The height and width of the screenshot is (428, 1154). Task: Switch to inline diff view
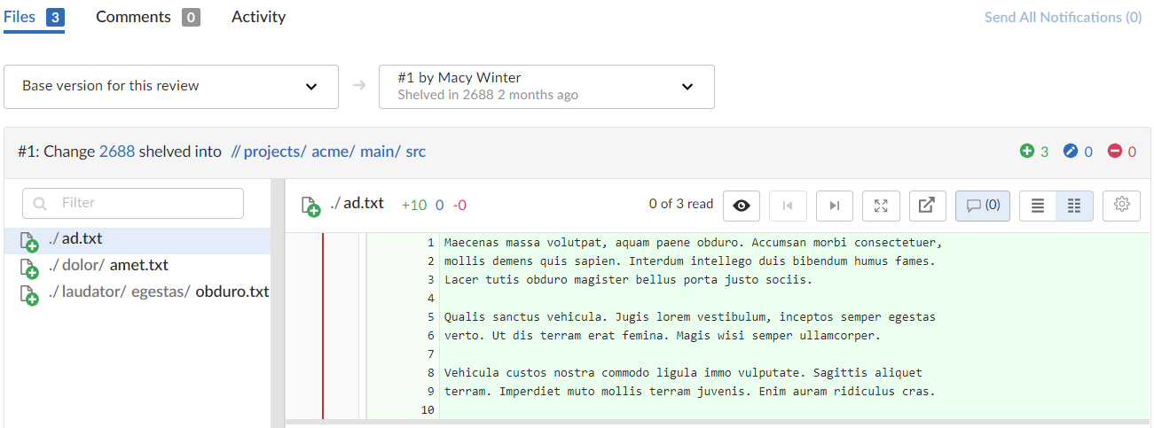coord(1038,206)
